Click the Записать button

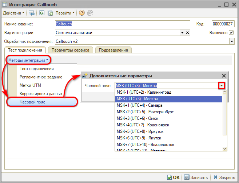point(196,177)
